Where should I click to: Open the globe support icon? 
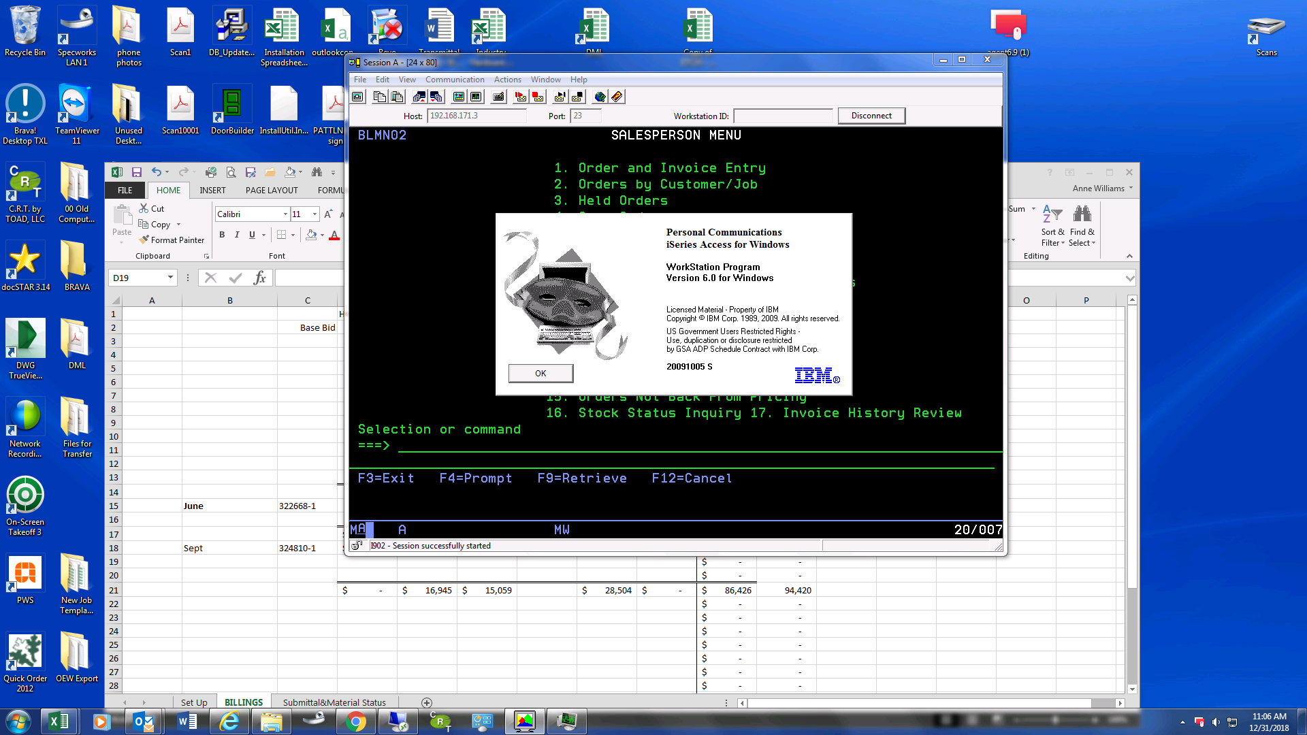pos(600,97)
